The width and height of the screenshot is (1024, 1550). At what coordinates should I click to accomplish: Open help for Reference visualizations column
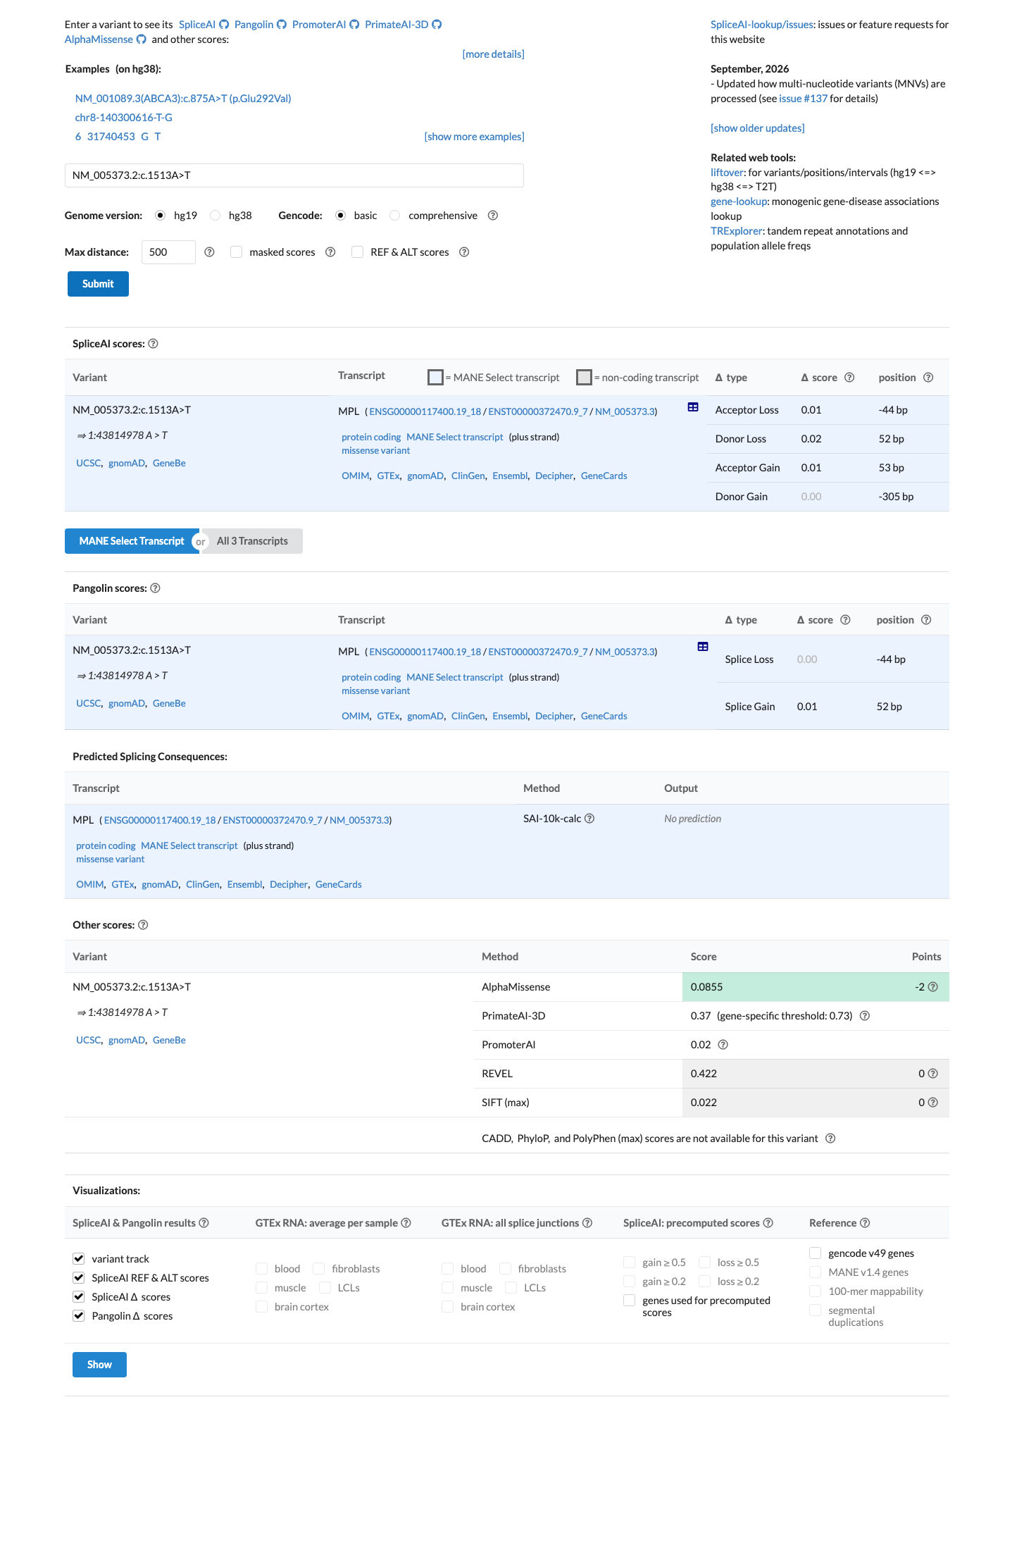click(x=865, y=1223)
